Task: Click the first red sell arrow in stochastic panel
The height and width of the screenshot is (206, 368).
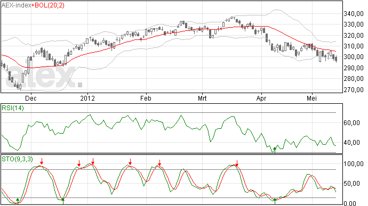Action: [42, 161]
